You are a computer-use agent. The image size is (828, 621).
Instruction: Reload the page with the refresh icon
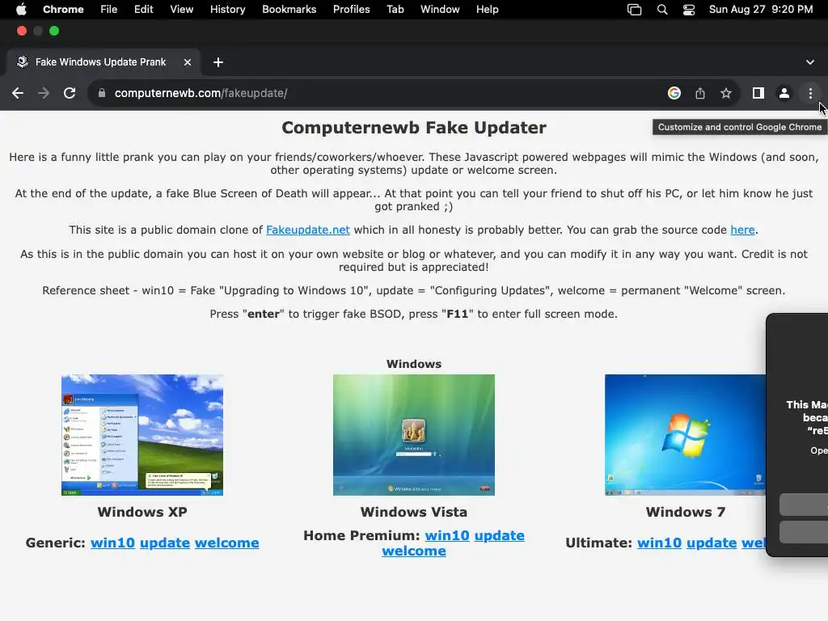click(x=70, y=94)
